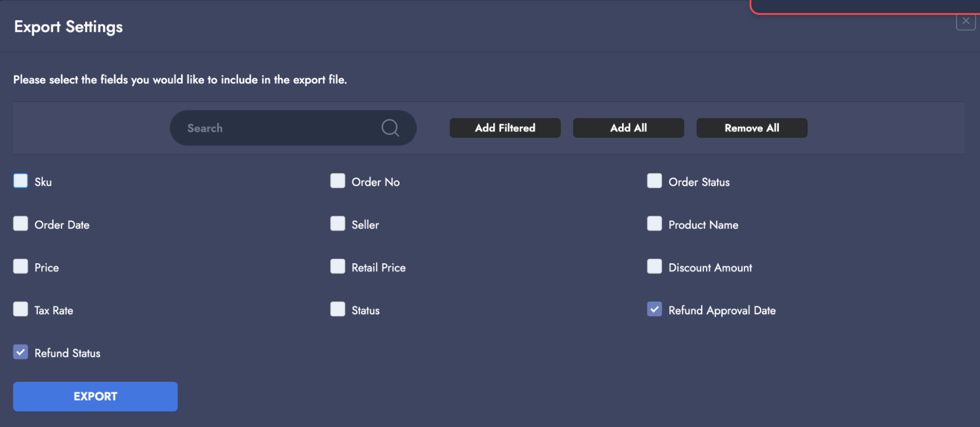Click the blue EXPORT button
980x427 pixels.
[x=95, y=396]
